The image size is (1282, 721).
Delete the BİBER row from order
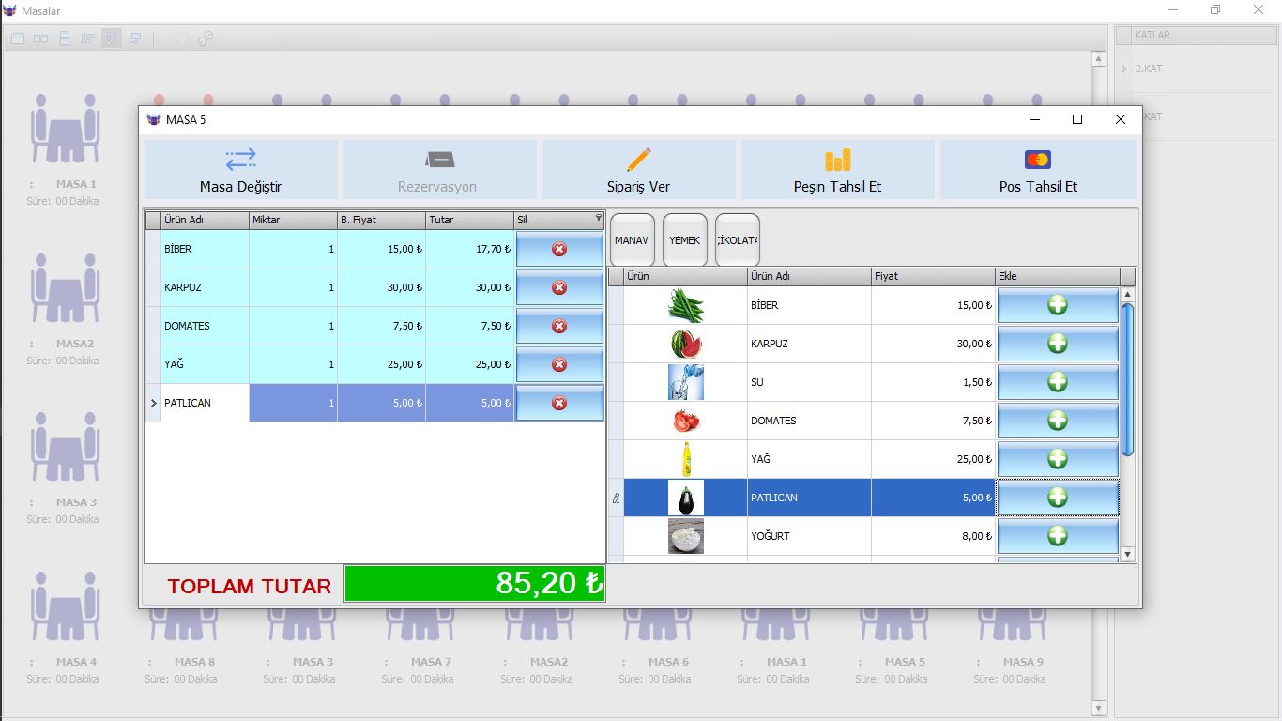pyautogui.click(x=559, y=250)
